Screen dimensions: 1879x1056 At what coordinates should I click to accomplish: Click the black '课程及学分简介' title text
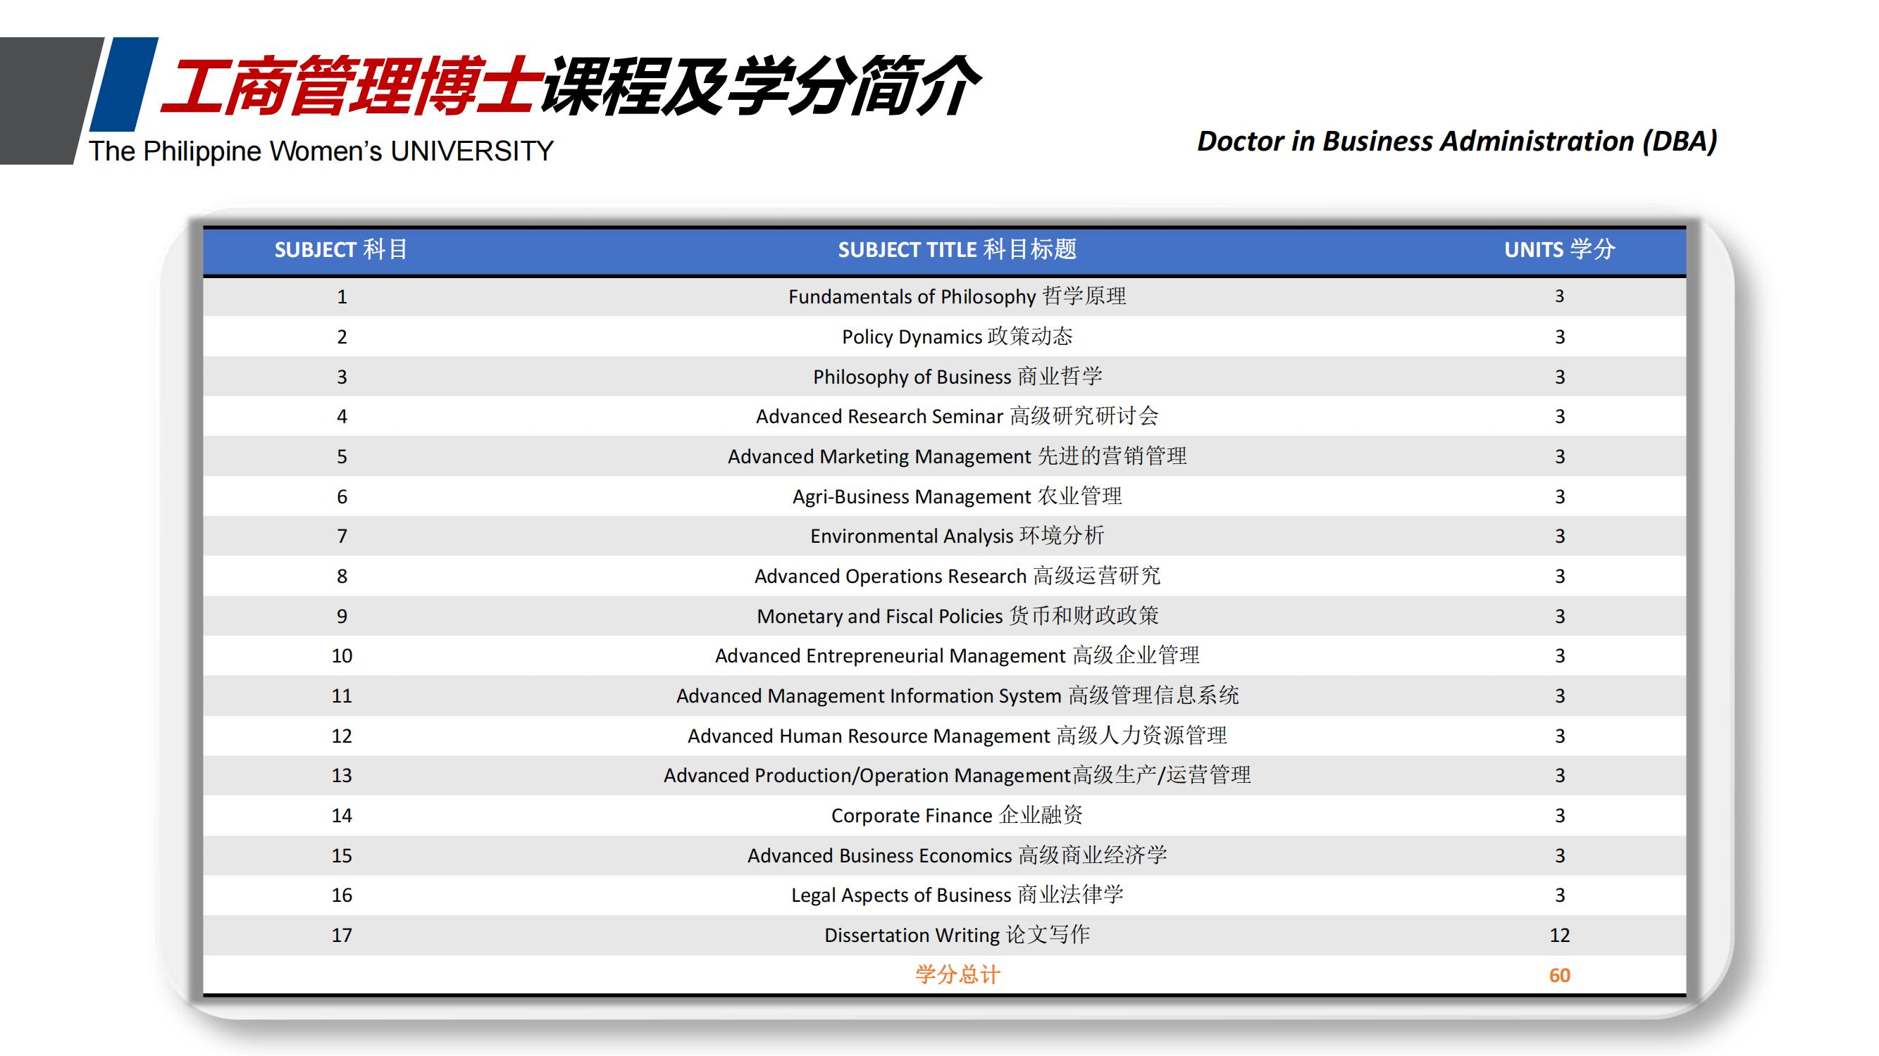[x=759, y=85]
